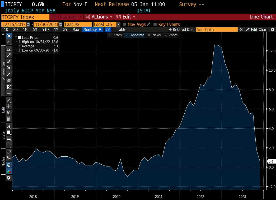This screenshot has height=200, width=276.
Task: Select the 5Y time range
Action: (x=65, y=30)
